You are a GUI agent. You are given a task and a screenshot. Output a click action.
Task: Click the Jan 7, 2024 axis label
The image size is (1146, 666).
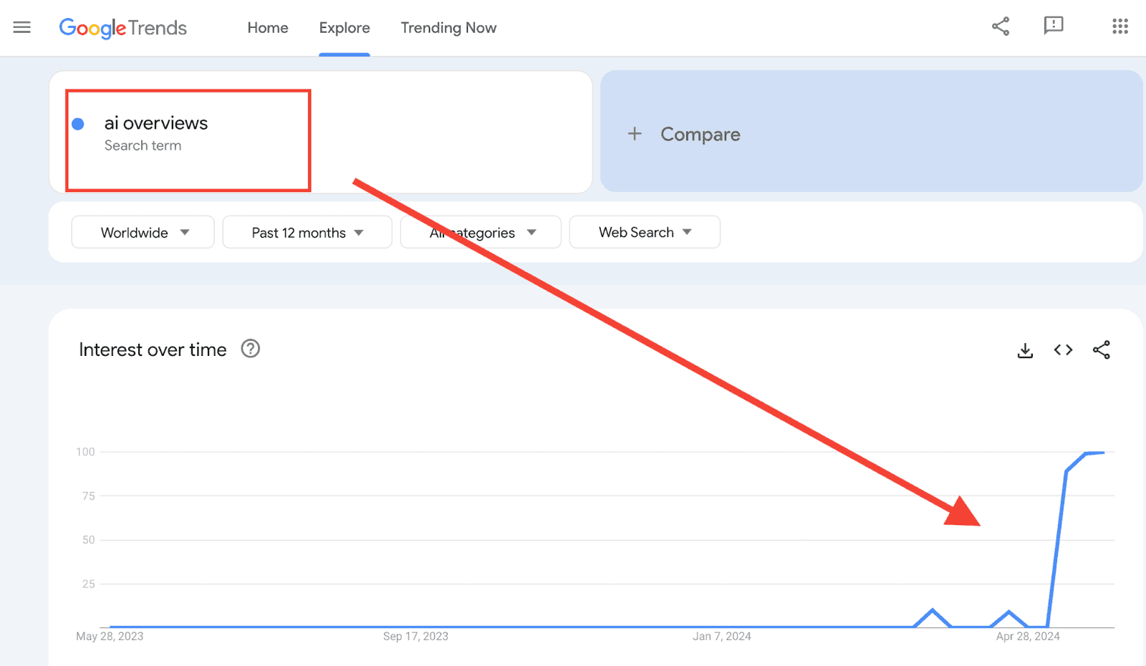(722, 636)
